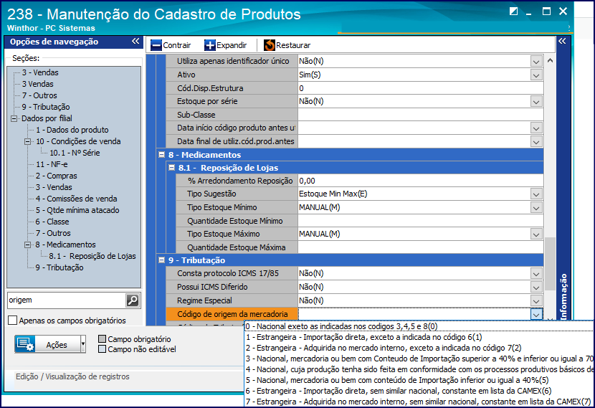Click the property grid vertical scrollbar thumb
Viewport: 595px width, 408px height.
[550, 264]
